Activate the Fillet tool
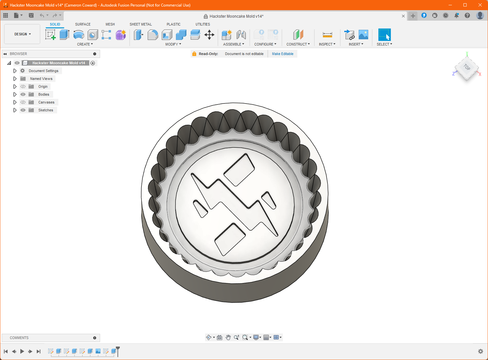Viewport: 488px width, 360px height. point(153,34)
